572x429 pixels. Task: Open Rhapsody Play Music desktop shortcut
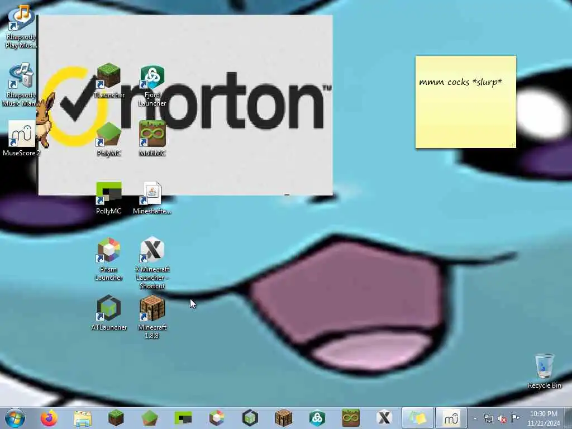(21, 27)
